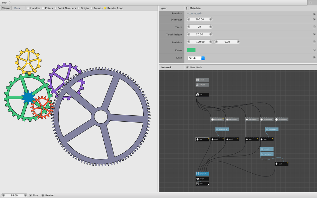Viewport: 317px width, 198px height.
Task: Open the green Color swatch
Action: [x=191, y=50]
